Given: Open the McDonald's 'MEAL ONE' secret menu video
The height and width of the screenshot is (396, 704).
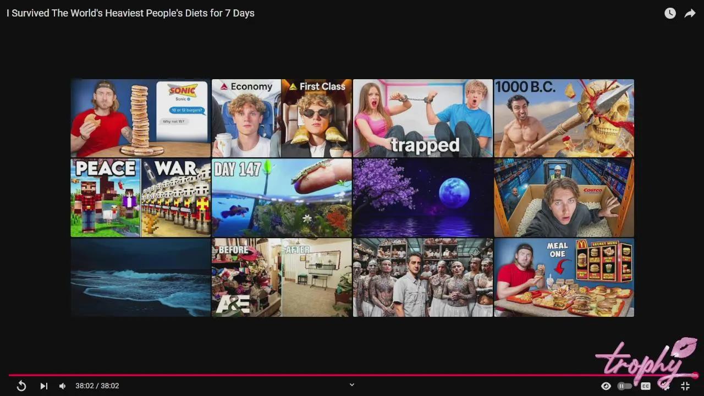Looking at the screenshot, I should click(x=563, y=277).
